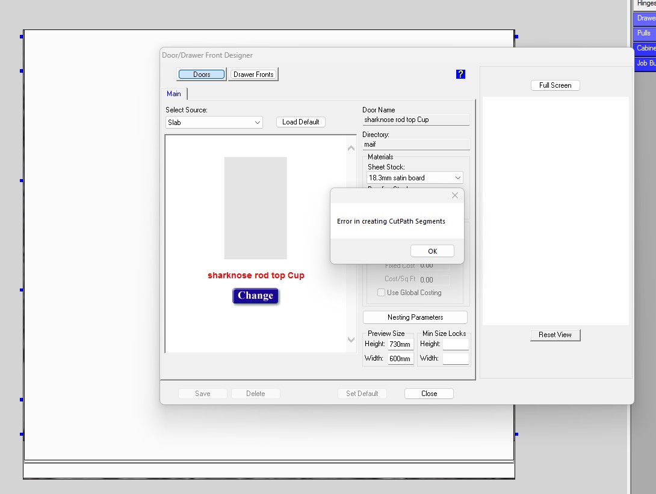
Task: Click the down arrow in door list scrollbar
Action: tap(351, 340)
